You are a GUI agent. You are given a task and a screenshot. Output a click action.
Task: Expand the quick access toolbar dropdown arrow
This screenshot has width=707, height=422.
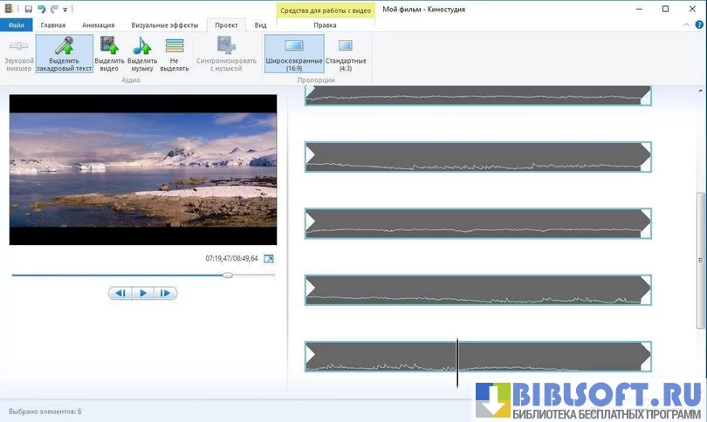point(65,10)
